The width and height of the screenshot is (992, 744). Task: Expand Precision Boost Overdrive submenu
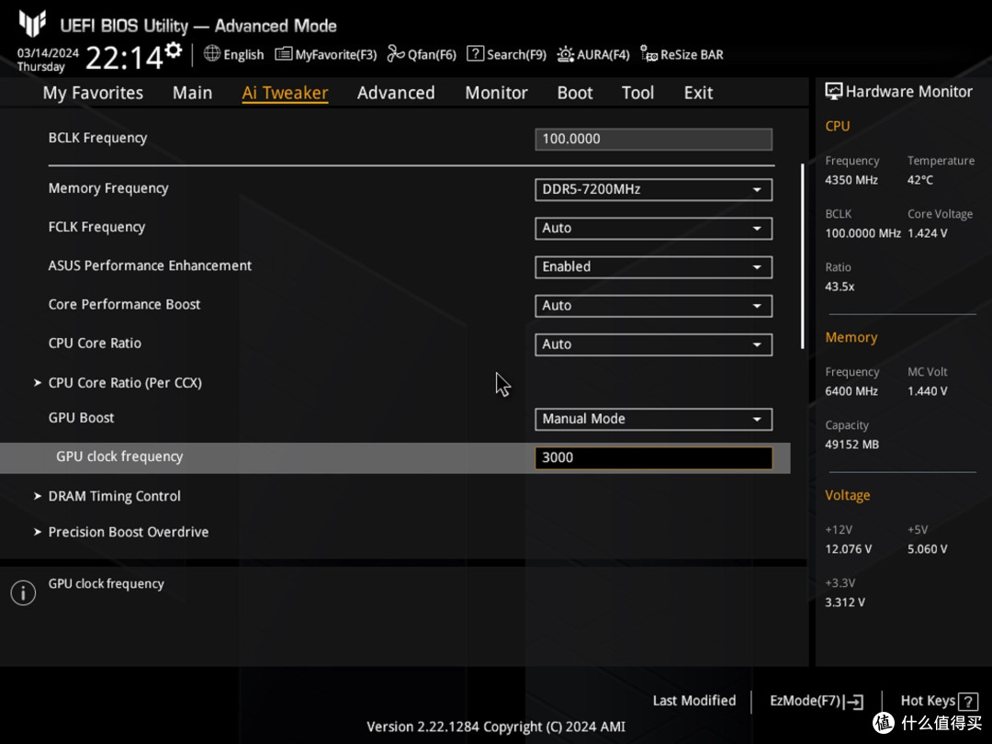pyautogui.click(x=128, y=532)
